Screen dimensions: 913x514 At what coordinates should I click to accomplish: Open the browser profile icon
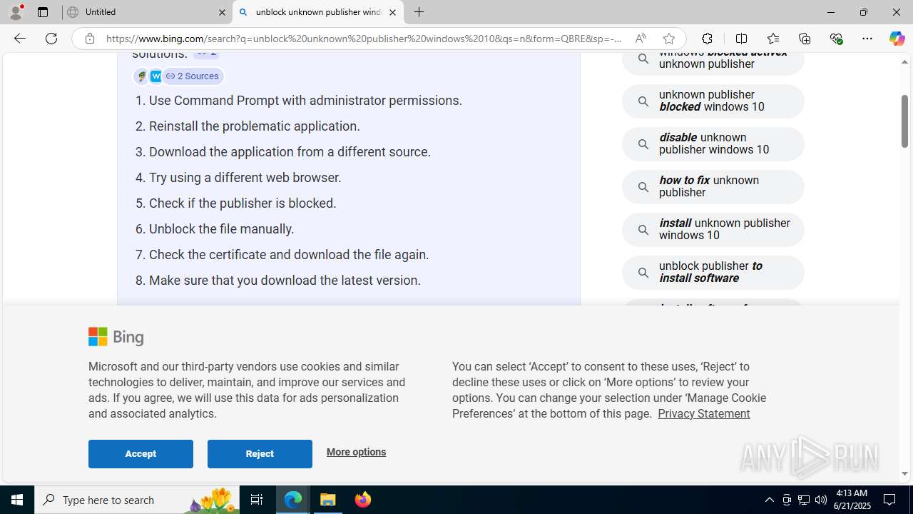point(16,12)
